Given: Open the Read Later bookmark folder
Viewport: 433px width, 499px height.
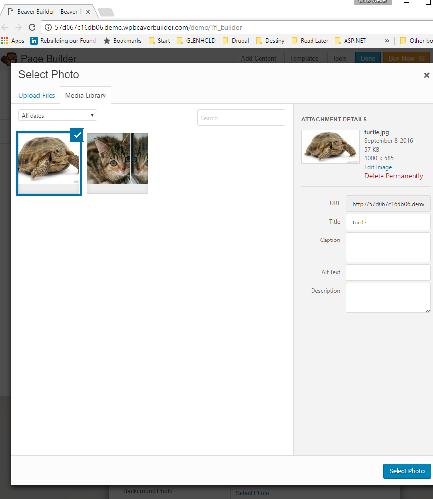Looking at the screenshot, I should [310, 41].
